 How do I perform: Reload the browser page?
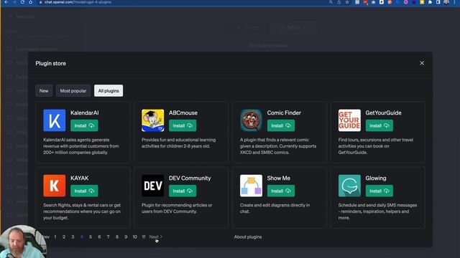coord(22,2)
